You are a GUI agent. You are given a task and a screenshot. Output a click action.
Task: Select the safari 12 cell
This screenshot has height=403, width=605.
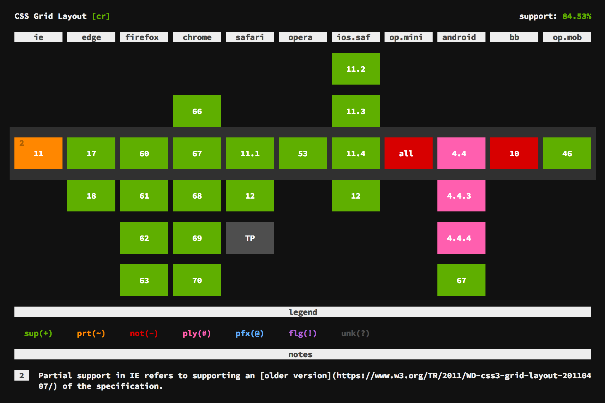tap(250, 195)
